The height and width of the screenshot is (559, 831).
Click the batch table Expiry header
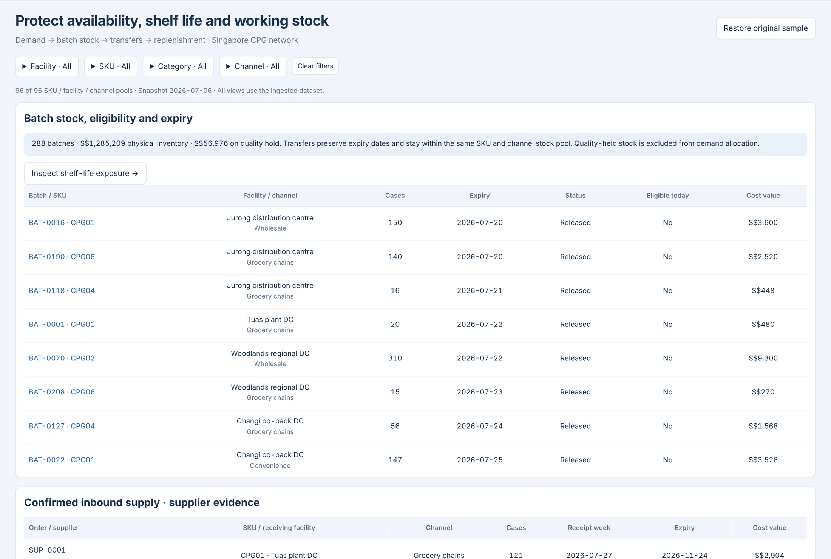(480, 196)
